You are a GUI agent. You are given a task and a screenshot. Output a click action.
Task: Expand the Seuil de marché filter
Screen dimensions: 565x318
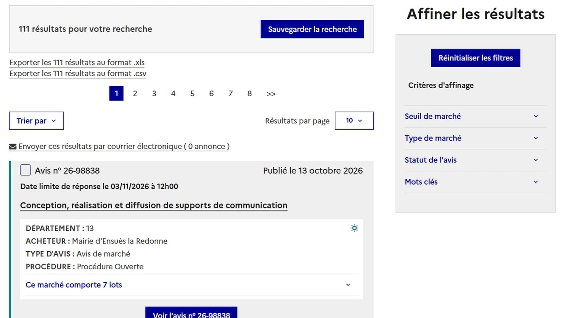[475, 116]
